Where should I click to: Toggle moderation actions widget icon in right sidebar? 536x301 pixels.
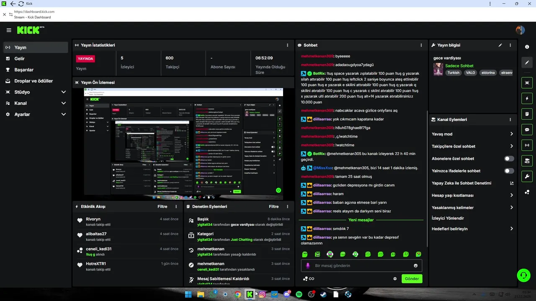(527, 114)
